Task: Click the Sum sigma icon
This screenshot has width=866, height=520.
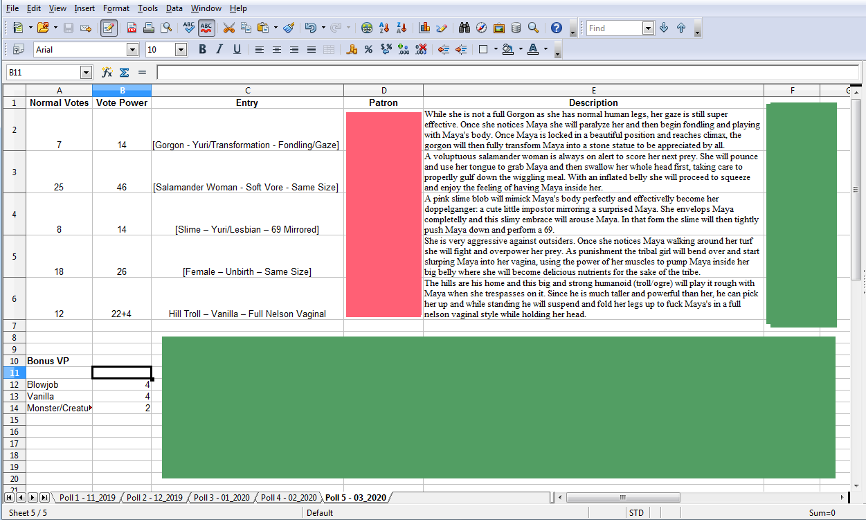Action: (x=125, y=72)
